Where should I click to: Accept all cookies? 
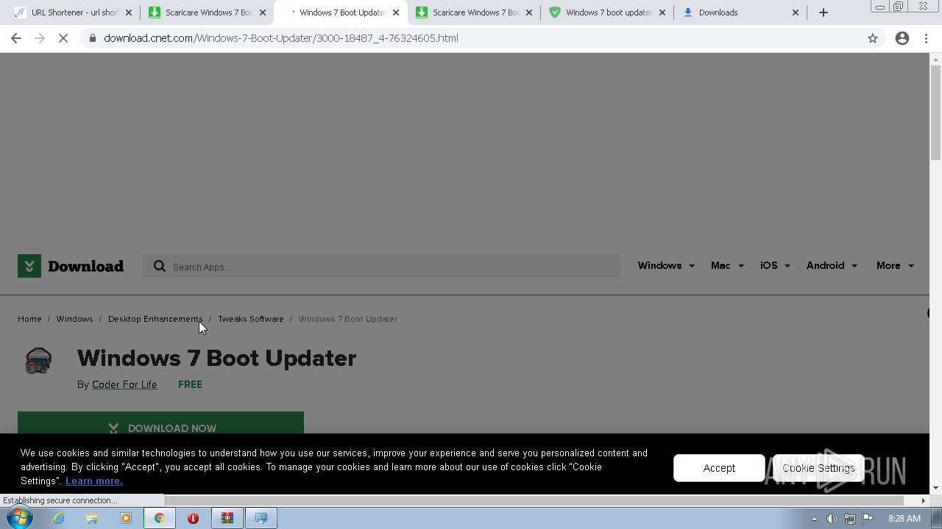(x=719, y=468)
